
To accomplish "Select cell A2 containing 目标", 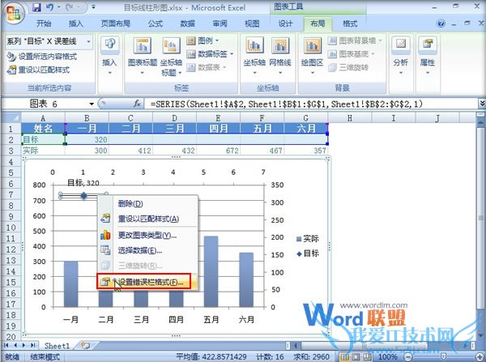I will point(43,139).
